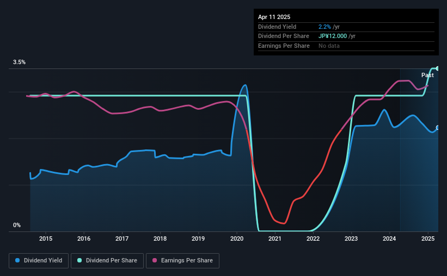Toggle the Dividend Yield legend button

[x=39, y=261]
